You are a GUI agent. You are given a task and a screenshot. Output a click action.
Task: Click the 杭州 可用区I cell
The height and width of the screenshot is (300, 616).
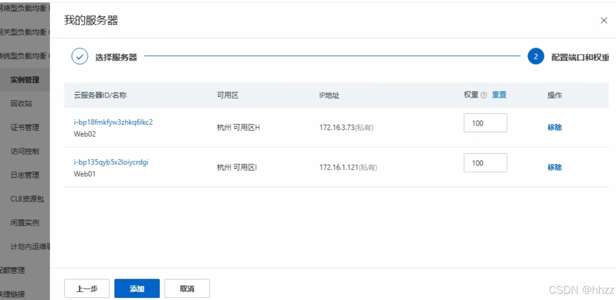tap(237, 167)
